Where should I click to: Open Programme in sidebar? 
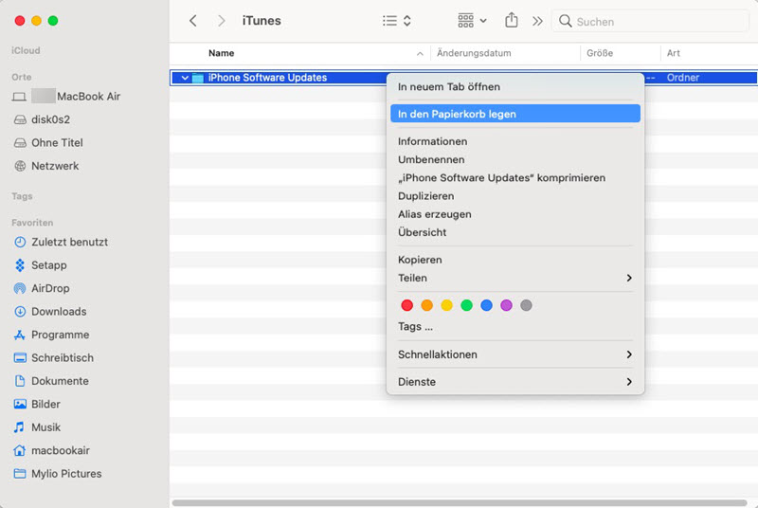(52, 335)
